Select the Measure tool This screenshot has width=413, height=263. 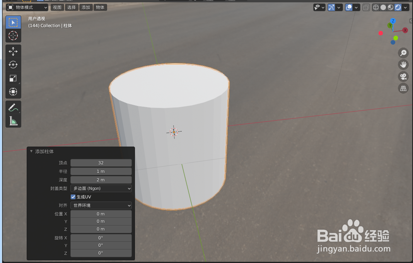pyautogui.click(x=13, y=121)
